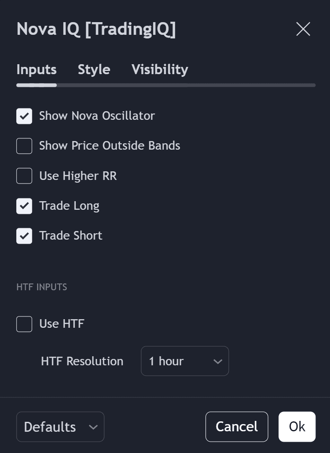
Task: Expand the Defaults dropdown menu
Action: point(60,426)
